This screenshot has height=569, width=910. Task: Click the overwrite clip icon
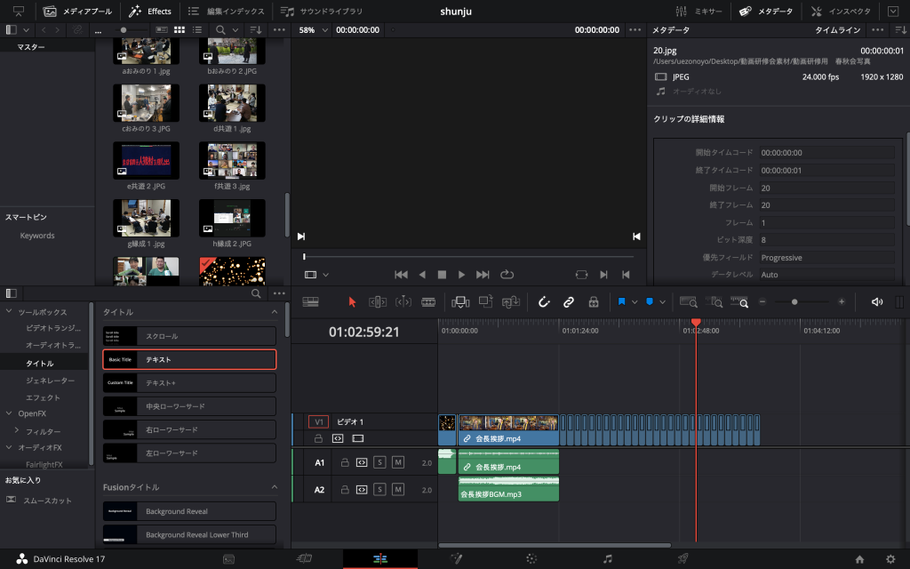[x=485, y=301]
